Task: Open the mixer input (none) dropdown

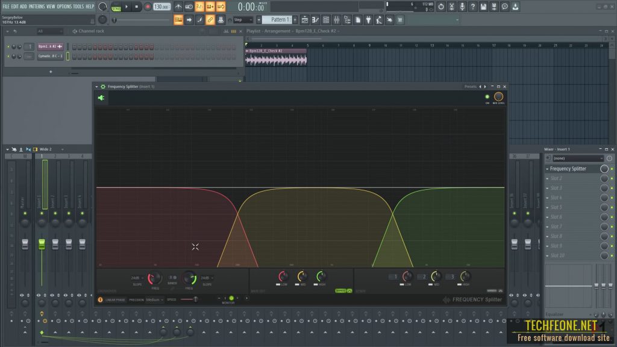Action: click(578, 158)
